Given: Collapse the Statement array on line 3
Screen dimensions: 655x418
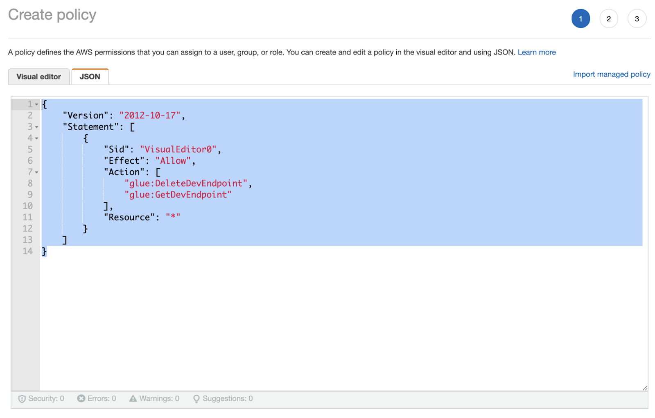Looking at the screenshot, I should tap(36, 127).
